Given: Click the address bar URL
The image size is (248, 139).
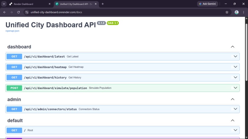Looking at the screenshot, I should 56,12.
